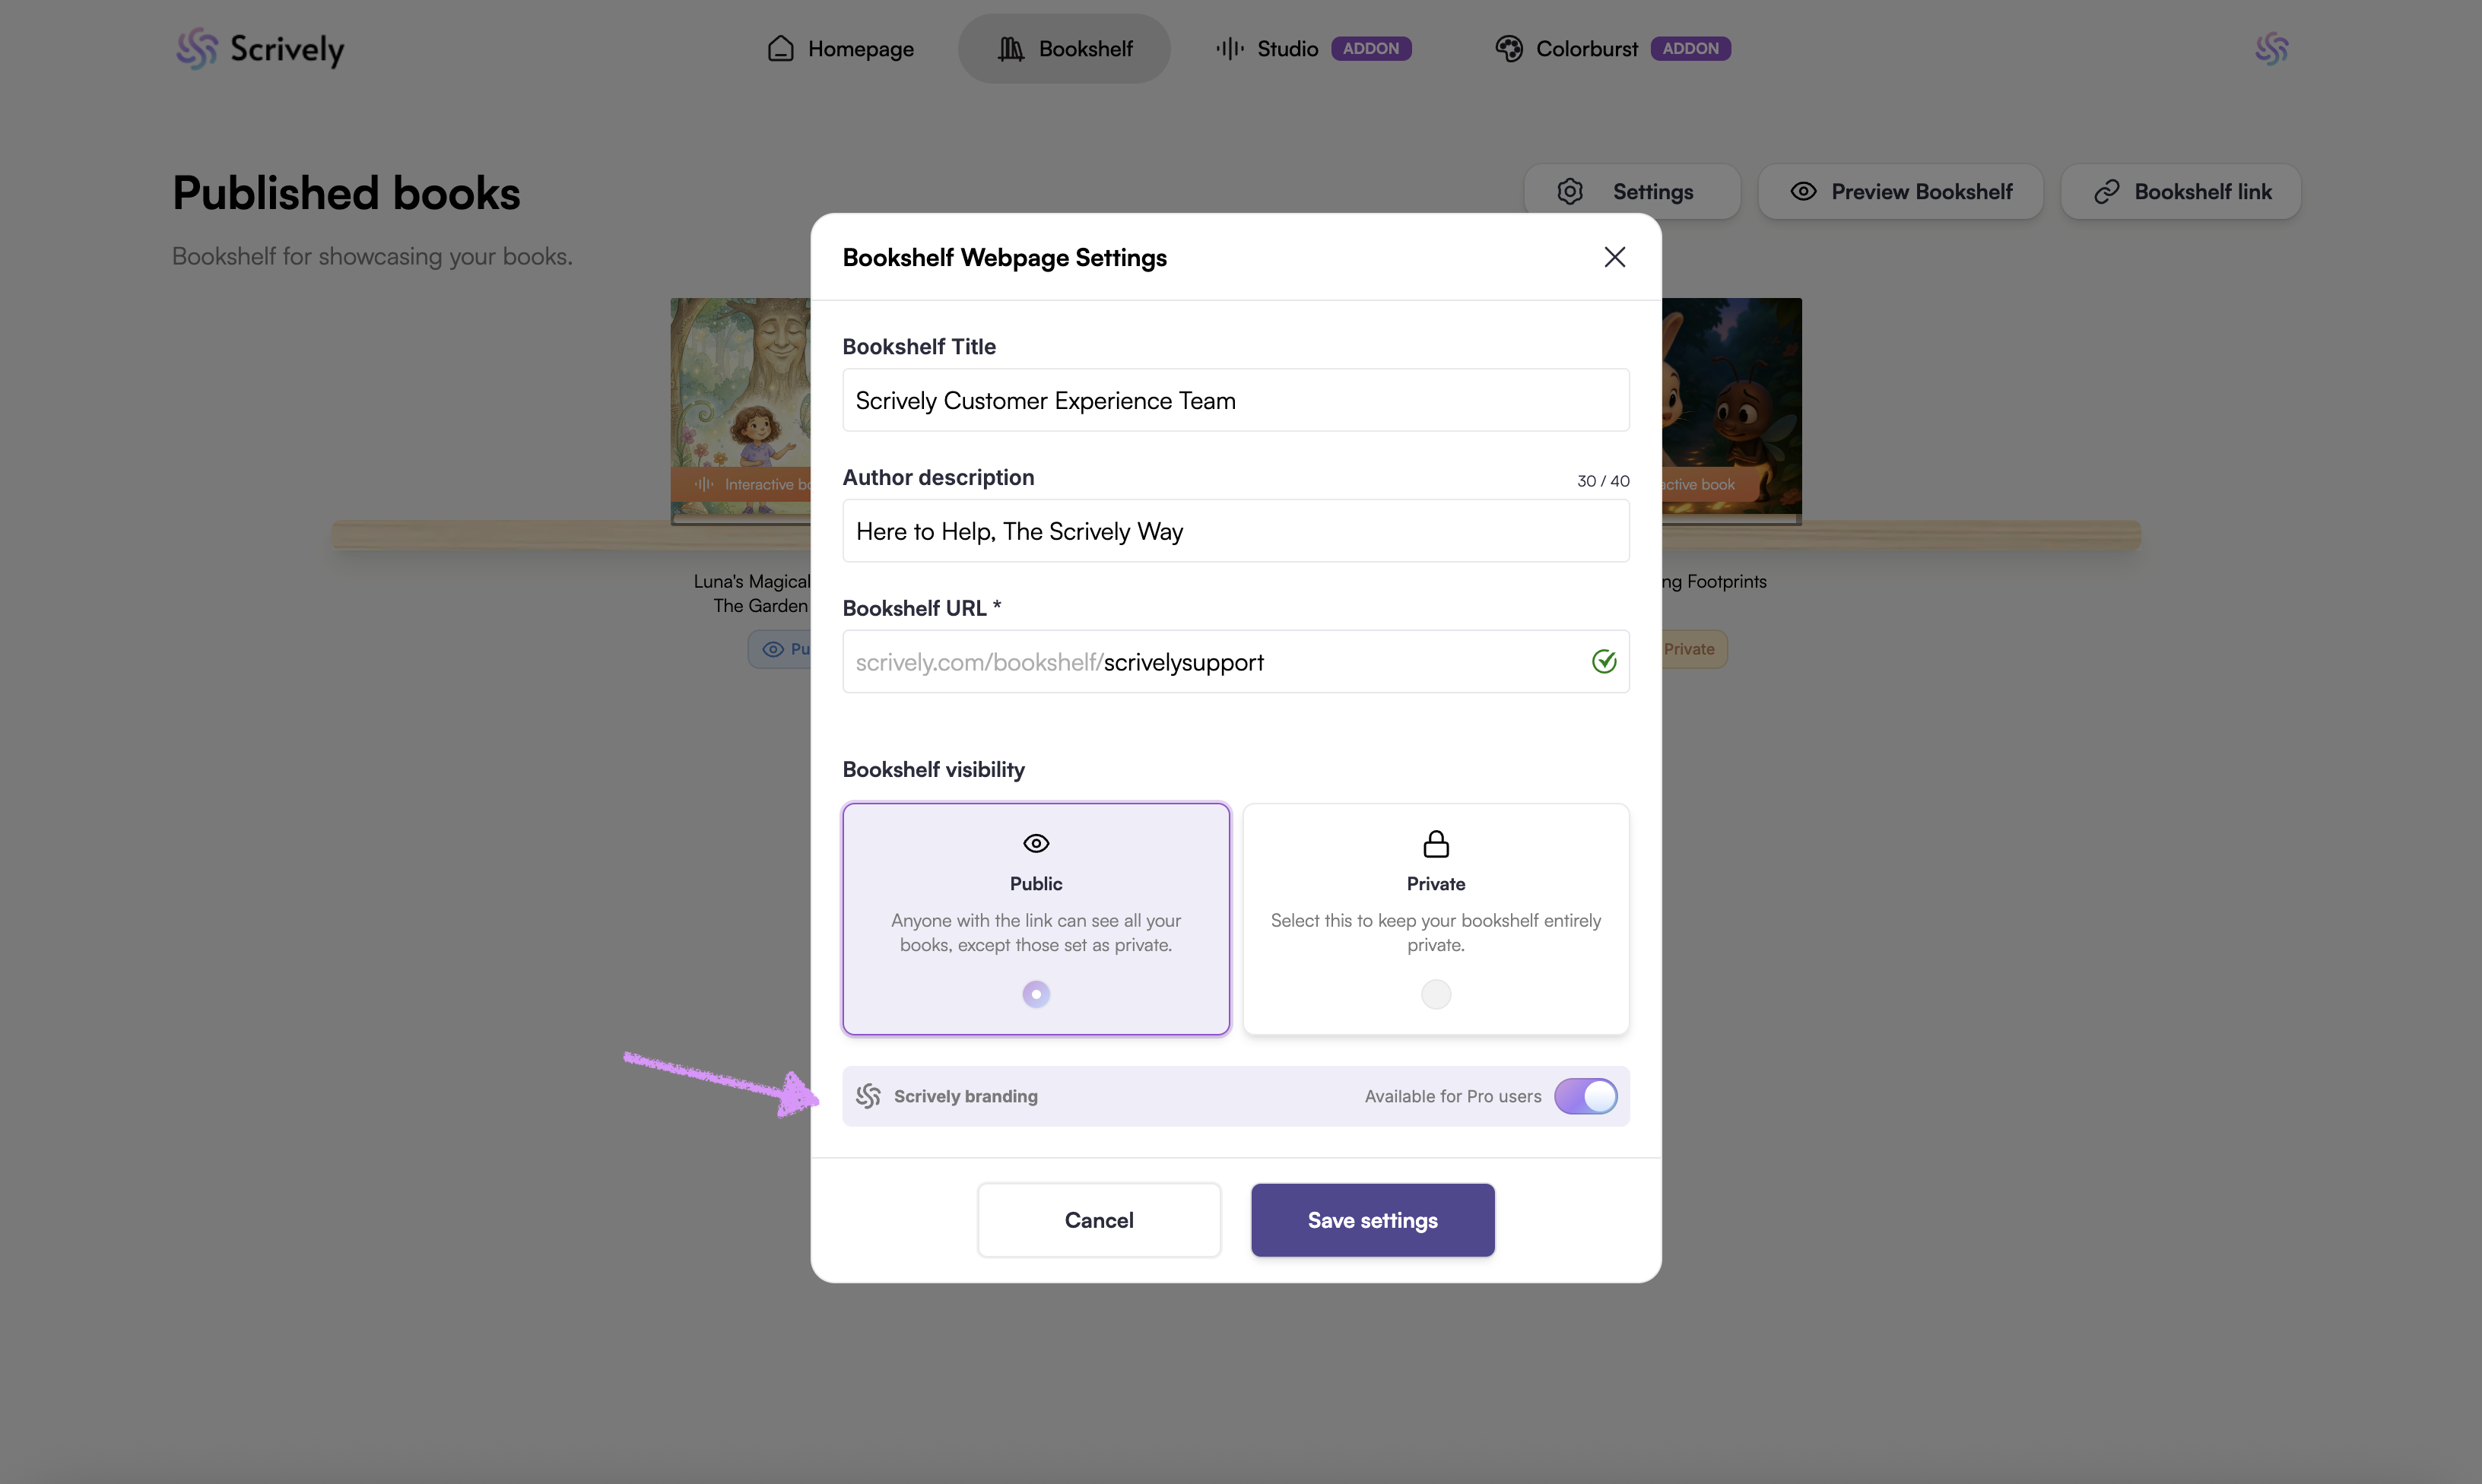Open the Homepage nav tab
The image size is (2482, 1484).
click(840, 48)
